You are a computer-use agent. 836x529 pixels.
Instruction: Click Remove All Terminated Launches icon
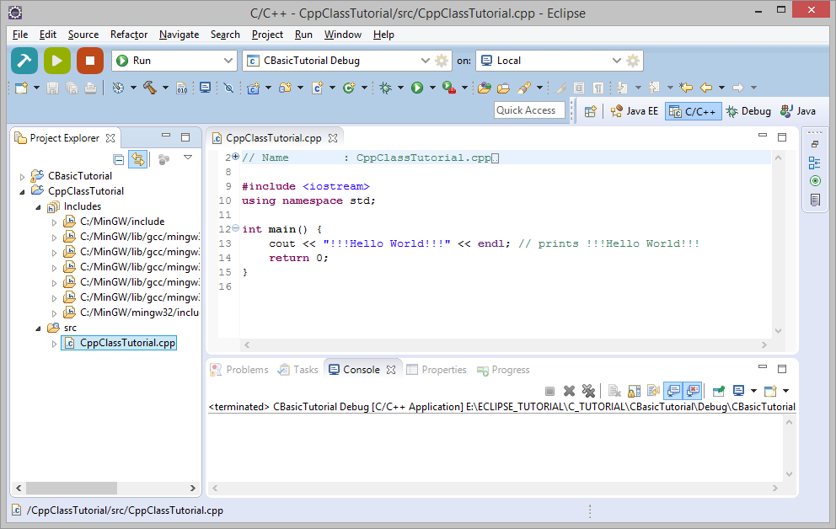588,391
